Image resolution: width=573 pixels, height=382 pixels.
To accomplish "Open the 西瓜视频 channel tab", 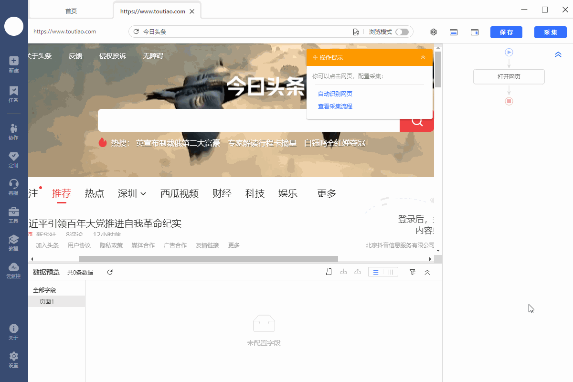I will pos(180,193).
